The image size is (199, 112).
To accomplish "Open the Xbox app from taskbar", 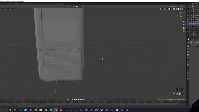I will click(x=102, y=110).
